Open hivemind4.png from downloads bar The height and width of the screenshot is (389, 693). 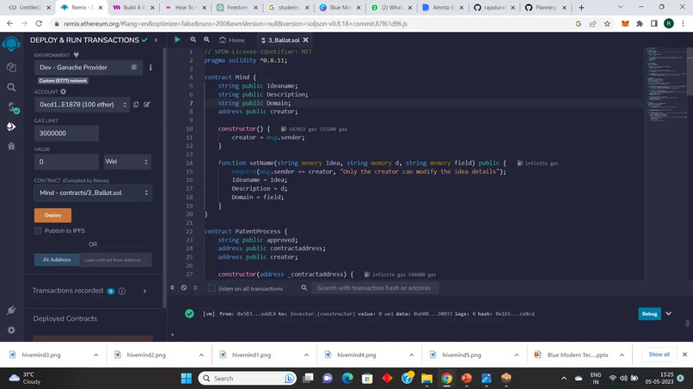(x=356, y=355)
